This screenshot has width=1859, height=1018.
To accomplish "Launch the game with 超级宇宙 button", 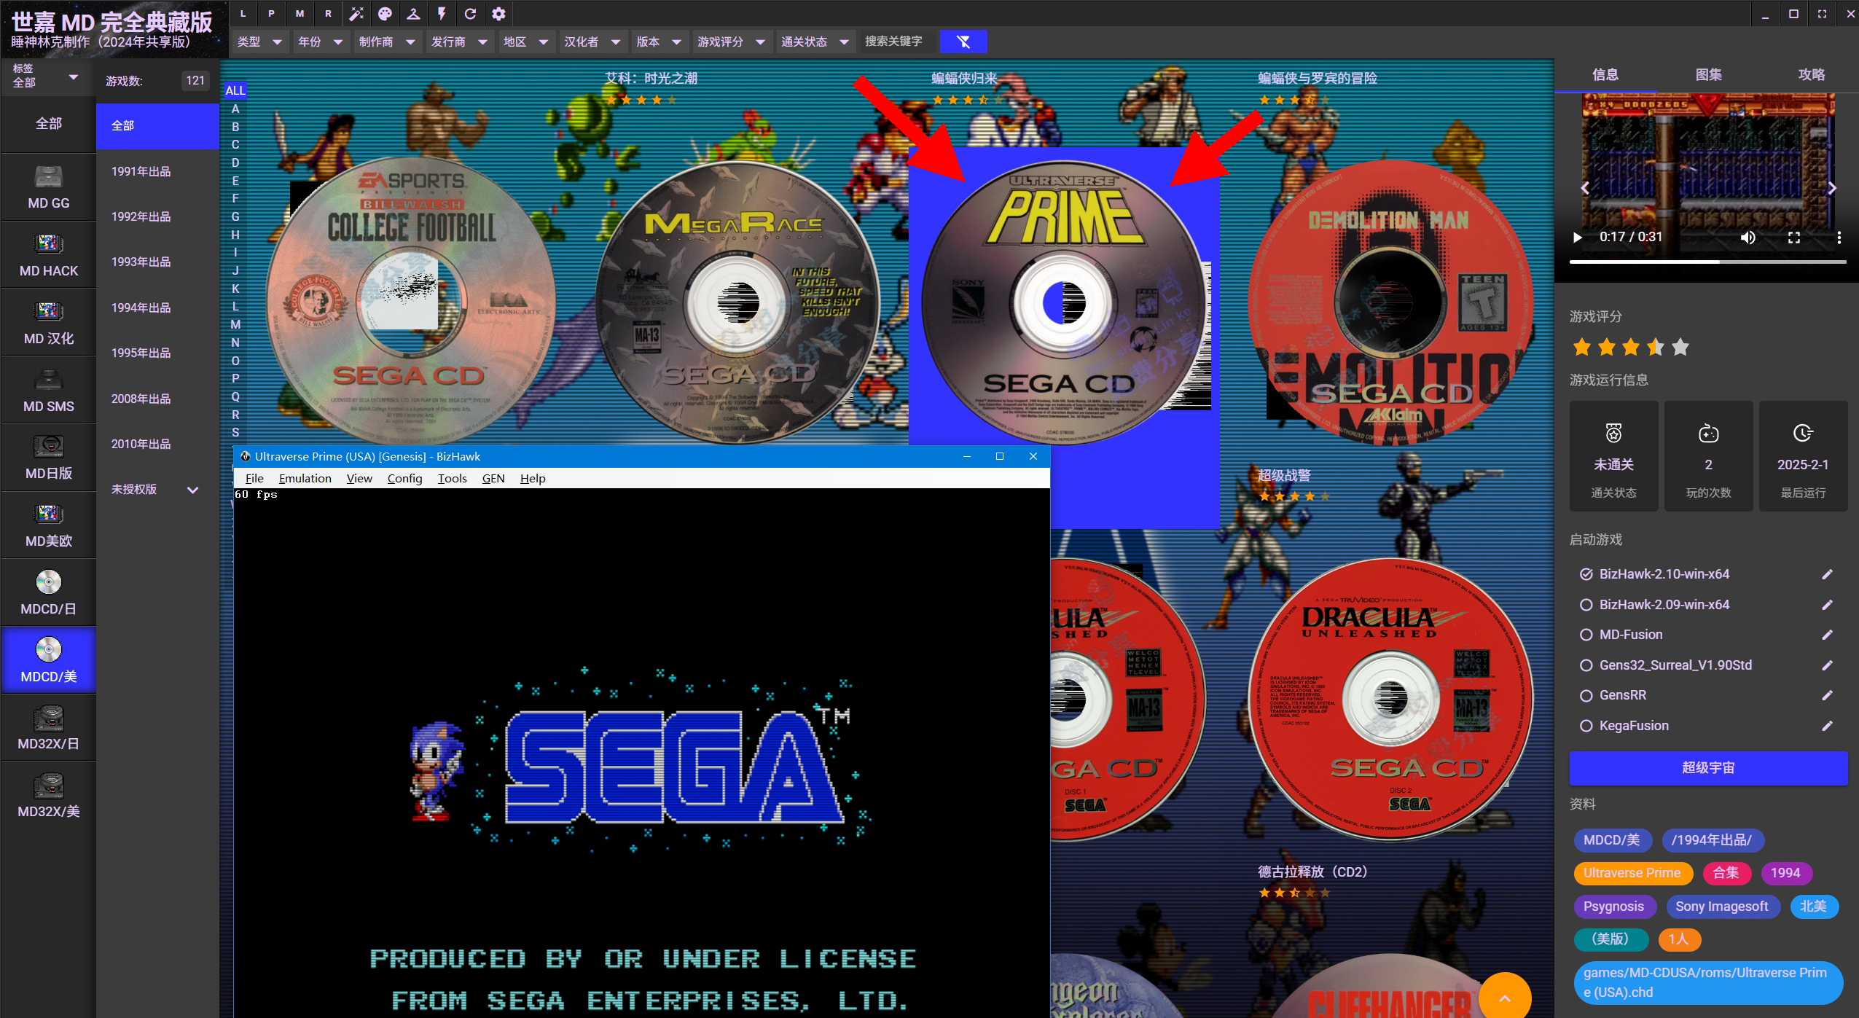I will click(1708, 767).
